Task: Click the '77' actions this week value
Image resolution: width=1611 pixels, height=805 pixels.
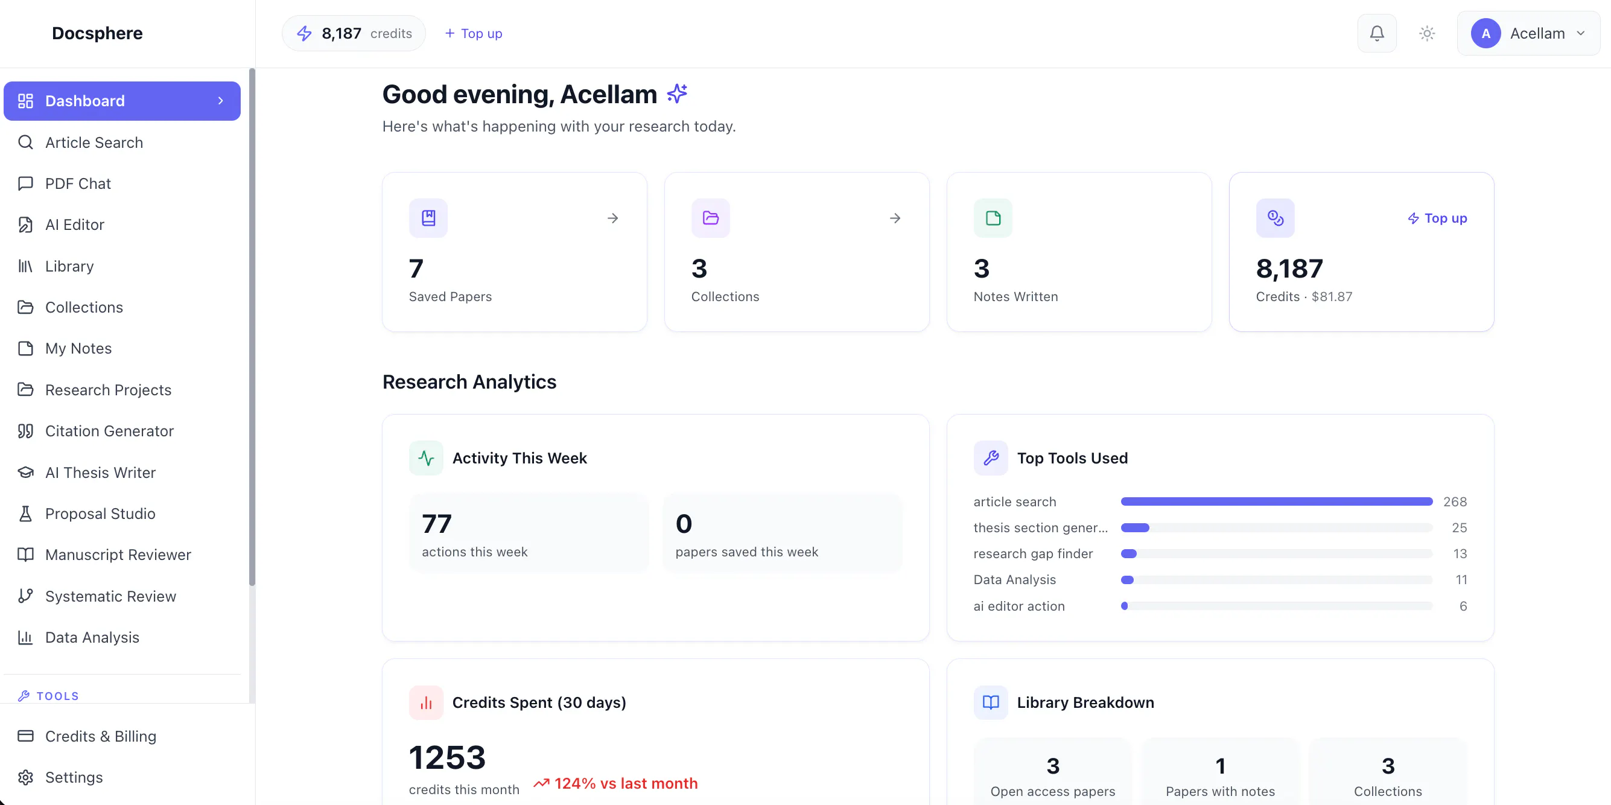Action: pyautogui.click(x=436, y=524)
